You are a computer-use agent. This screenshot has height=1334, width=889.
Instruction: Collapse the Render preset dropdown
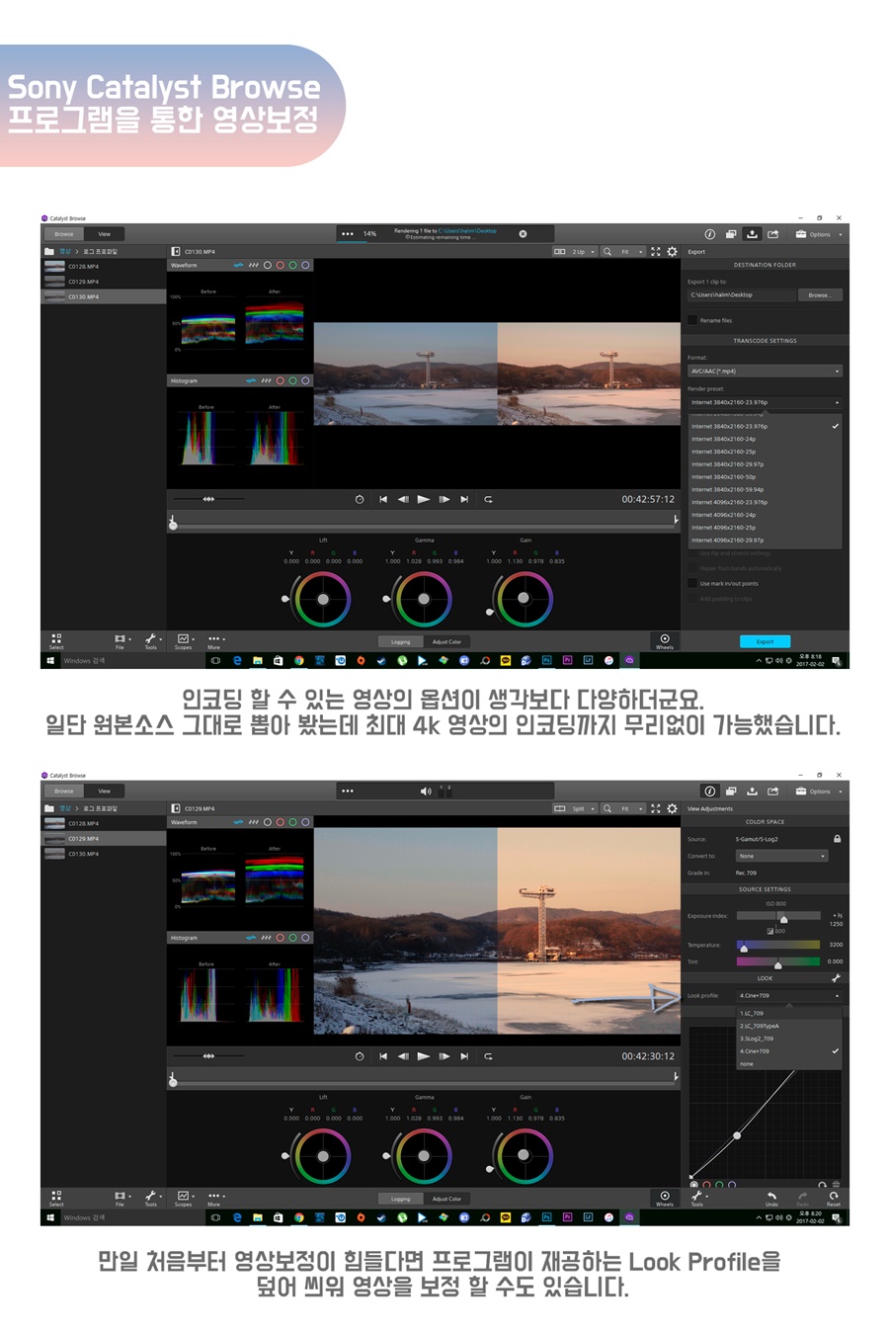coord(765,402)
